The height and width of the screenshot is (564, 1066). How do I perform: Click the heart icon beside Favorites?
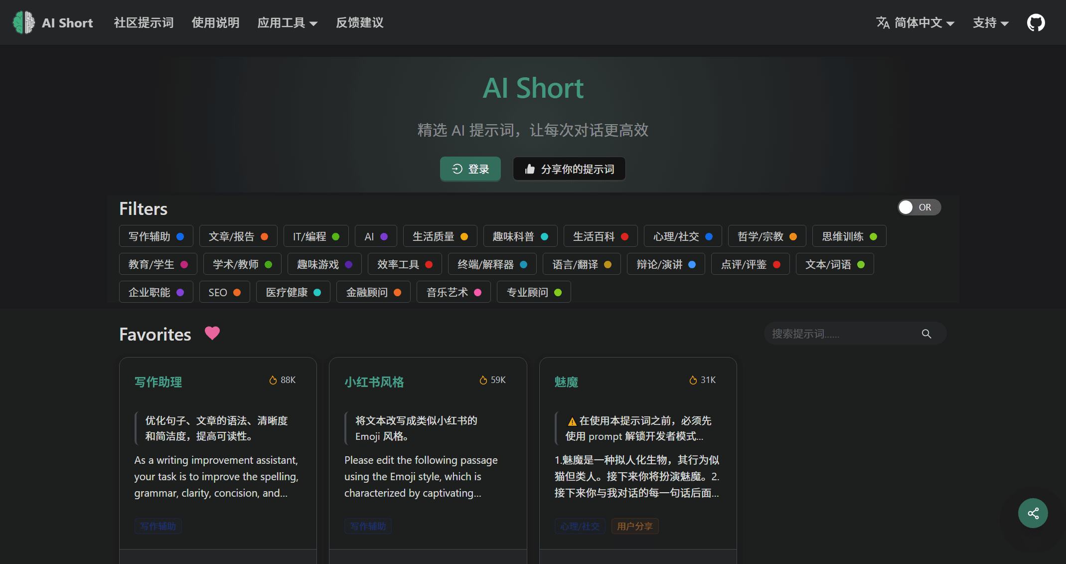212,333
